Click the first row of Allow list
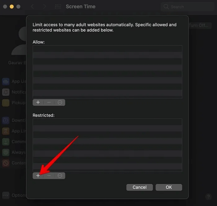 pos(107,49)
